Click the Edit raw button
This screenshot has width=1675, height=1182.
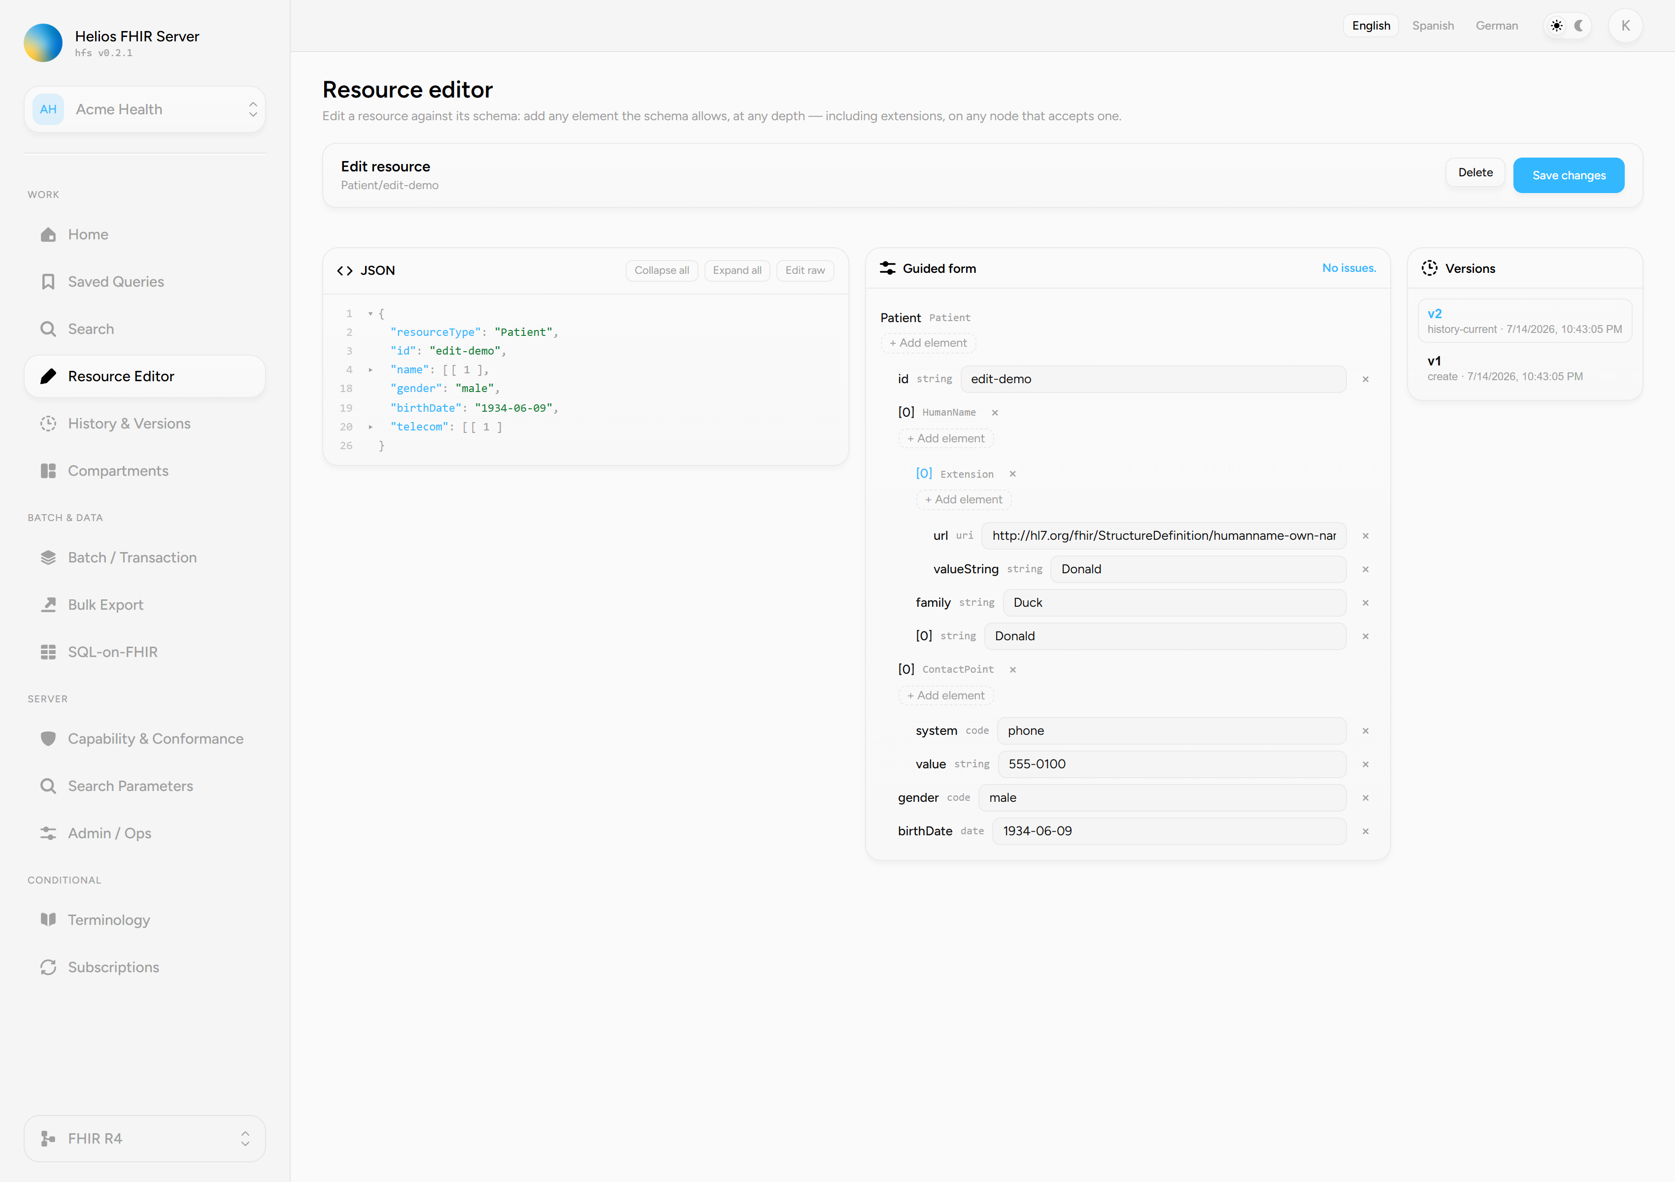click(804, 270)
